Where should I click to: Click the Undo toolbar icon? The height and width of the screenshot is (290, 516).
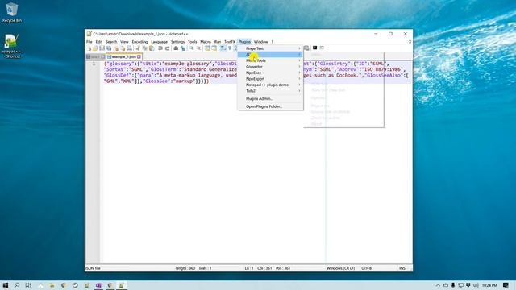tap(160, 48)
